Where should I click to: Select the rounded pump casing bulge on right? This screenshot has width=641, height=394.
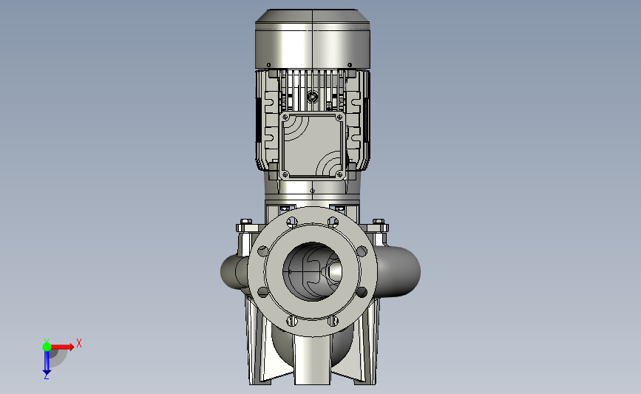tap(398, 271)
